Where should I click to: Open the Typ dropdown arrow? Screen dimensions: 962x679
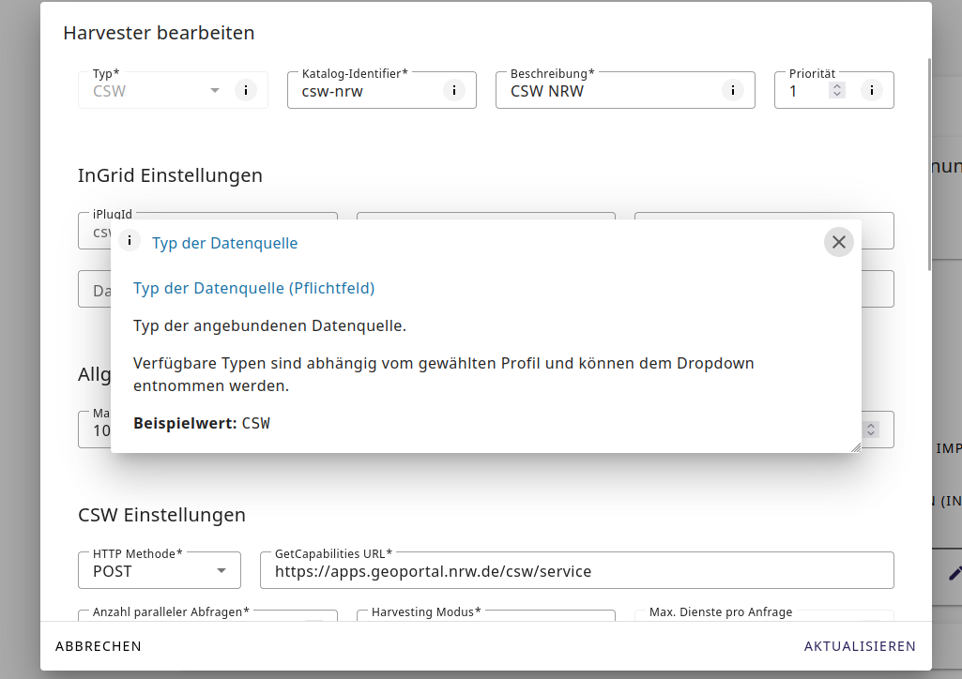tap(214, 91)
